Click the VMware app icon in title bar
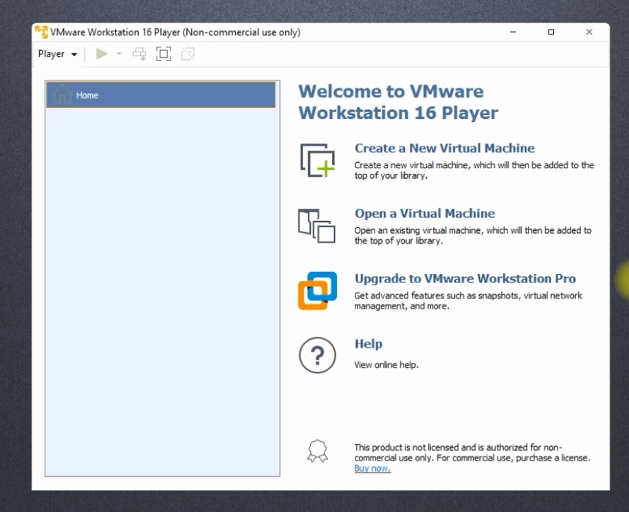The height and width of the screenshot is (512, 629). click(x=41, y=32)
